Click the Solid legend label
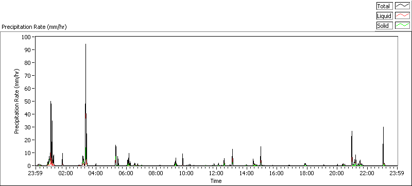The width and height of the screenshot is (412, 186). click(x=384, y=26)
